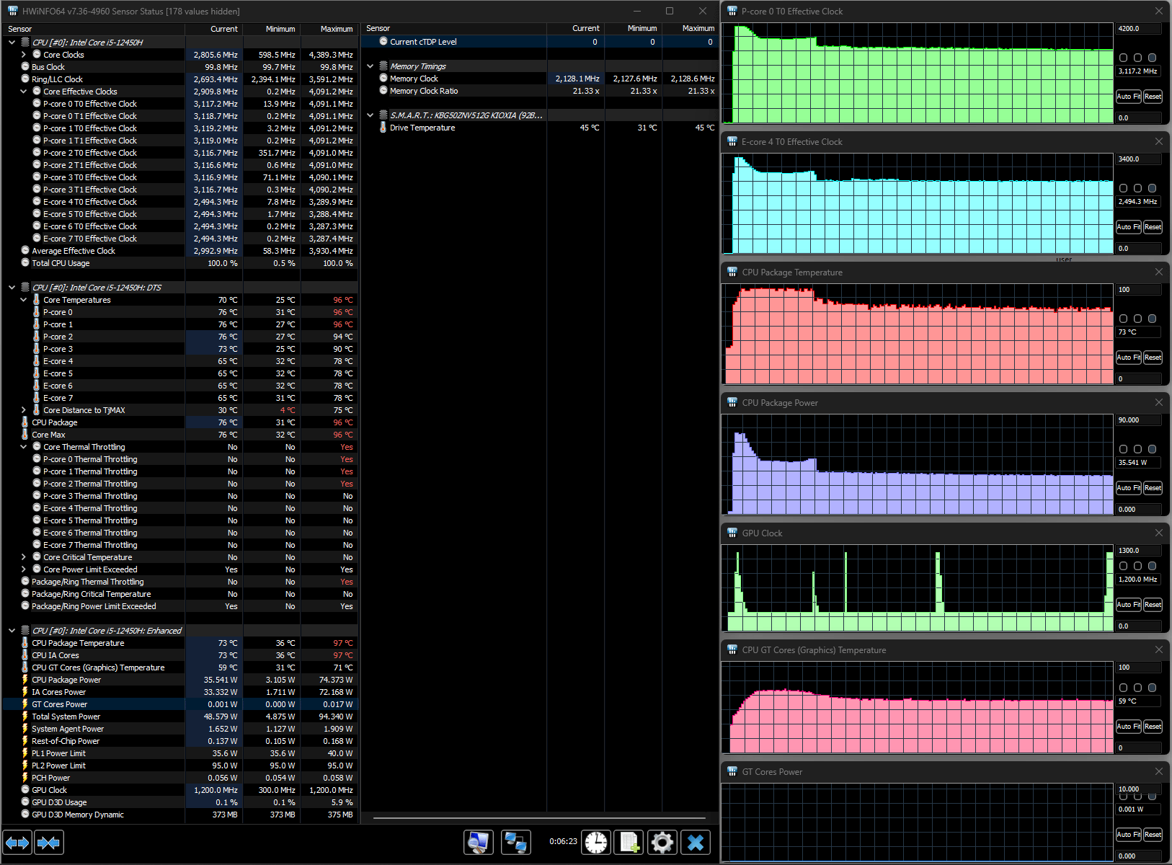Click the expand columns arrows icon
The image size is (1172, 865).
pyautogui.click(x=17, y=842)
